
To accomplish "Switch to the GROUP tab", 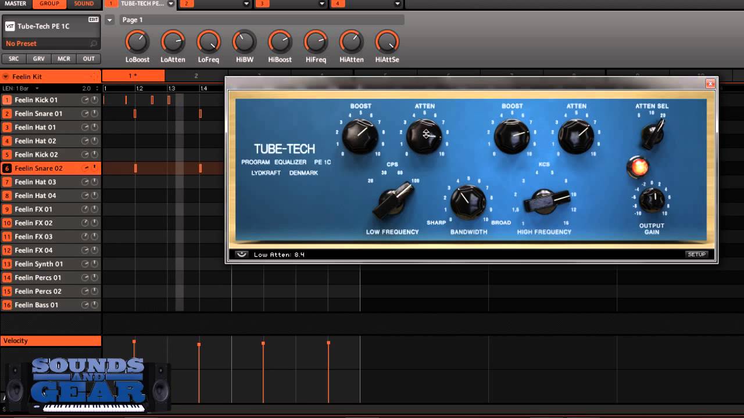I will [49, 3].
